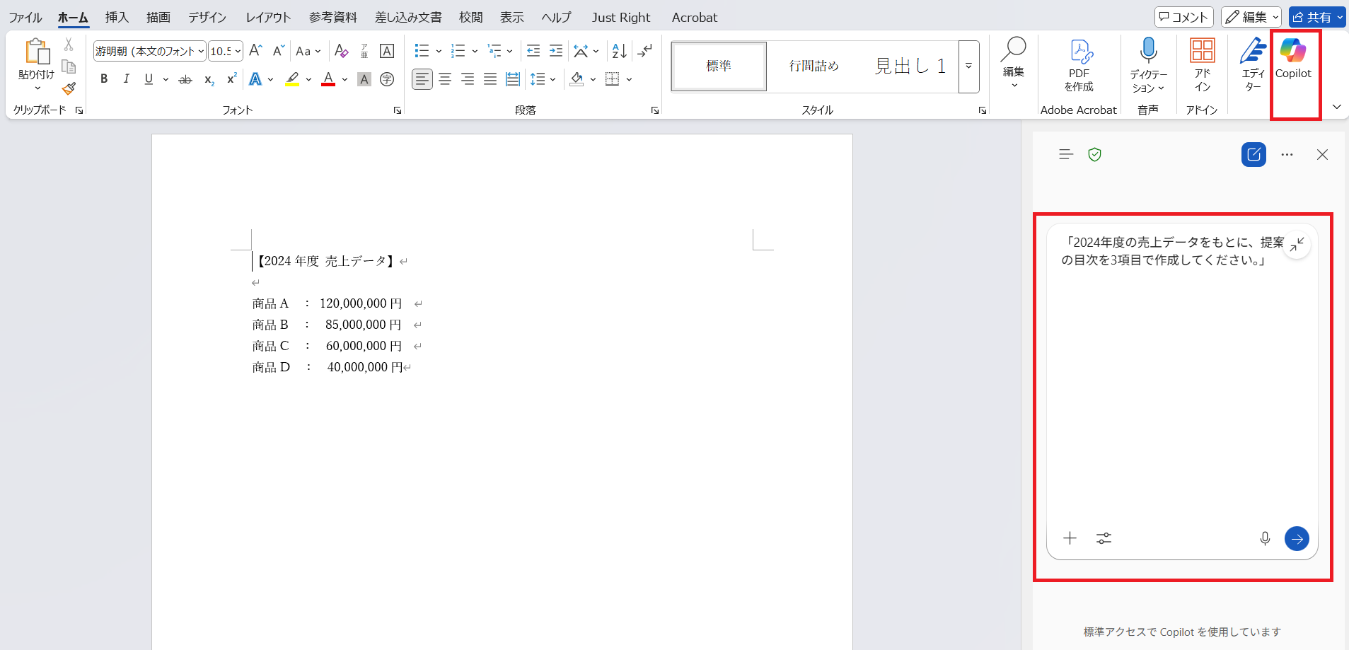Toggle Italic formatting
This screenshot has width=1349, height=650.
click(x=126, y=79)
